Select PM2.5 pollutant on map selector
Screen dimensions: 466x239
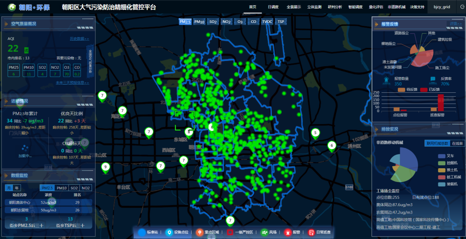point(185,22)
